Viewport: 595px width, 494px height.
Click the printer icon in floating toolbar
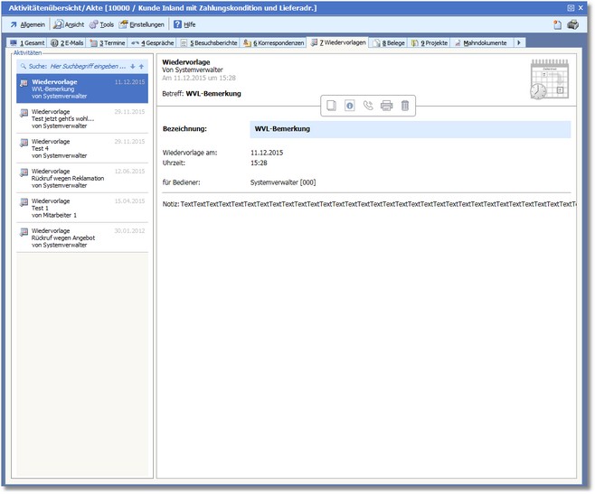387,106
